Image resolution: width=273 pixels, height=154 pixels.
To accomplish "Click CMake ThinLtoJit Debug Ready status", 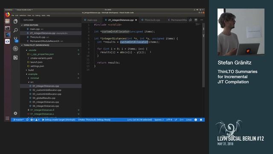I will 94,120.
